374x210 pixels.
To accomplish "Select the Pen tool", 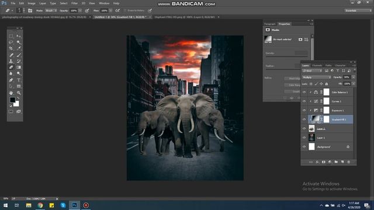I will point(11,80).
